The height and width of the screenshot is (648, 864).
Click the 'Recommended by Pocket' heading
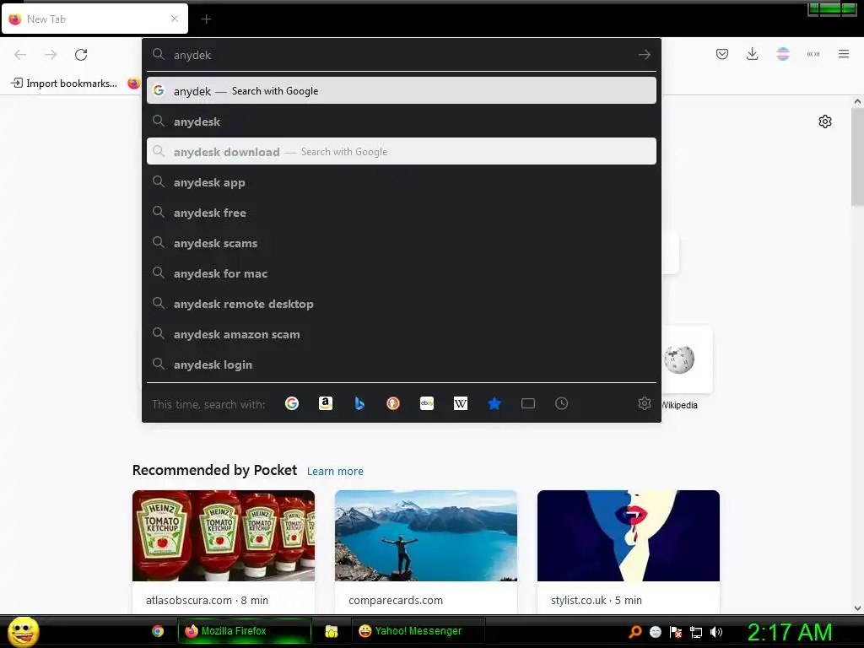[214, 470]
